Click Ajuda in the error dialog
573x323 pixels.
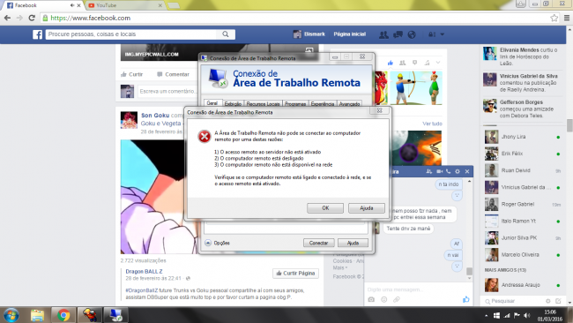(x=366, y=207)
